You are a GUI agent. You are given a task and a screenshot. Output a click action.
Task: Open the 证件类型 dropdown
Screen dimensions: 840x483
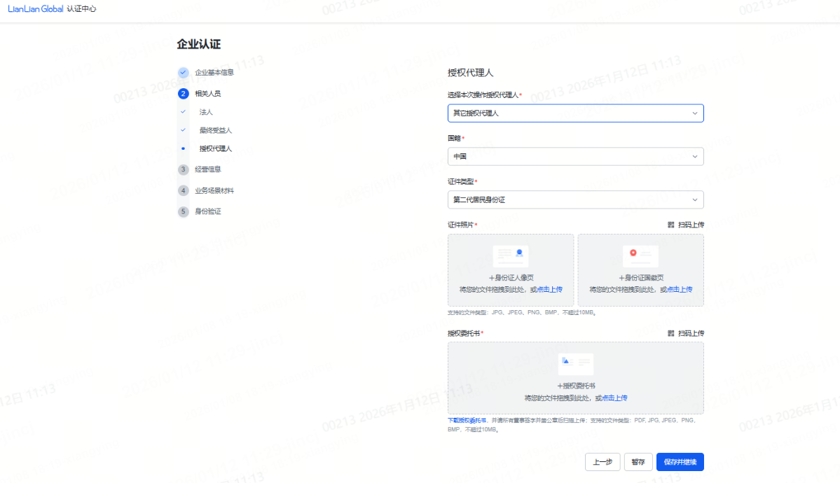575,200
